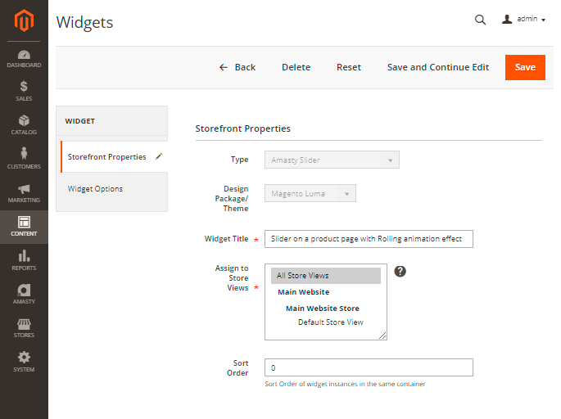
Task: Click Save and Continue Edit
Action: pos(437,67)
